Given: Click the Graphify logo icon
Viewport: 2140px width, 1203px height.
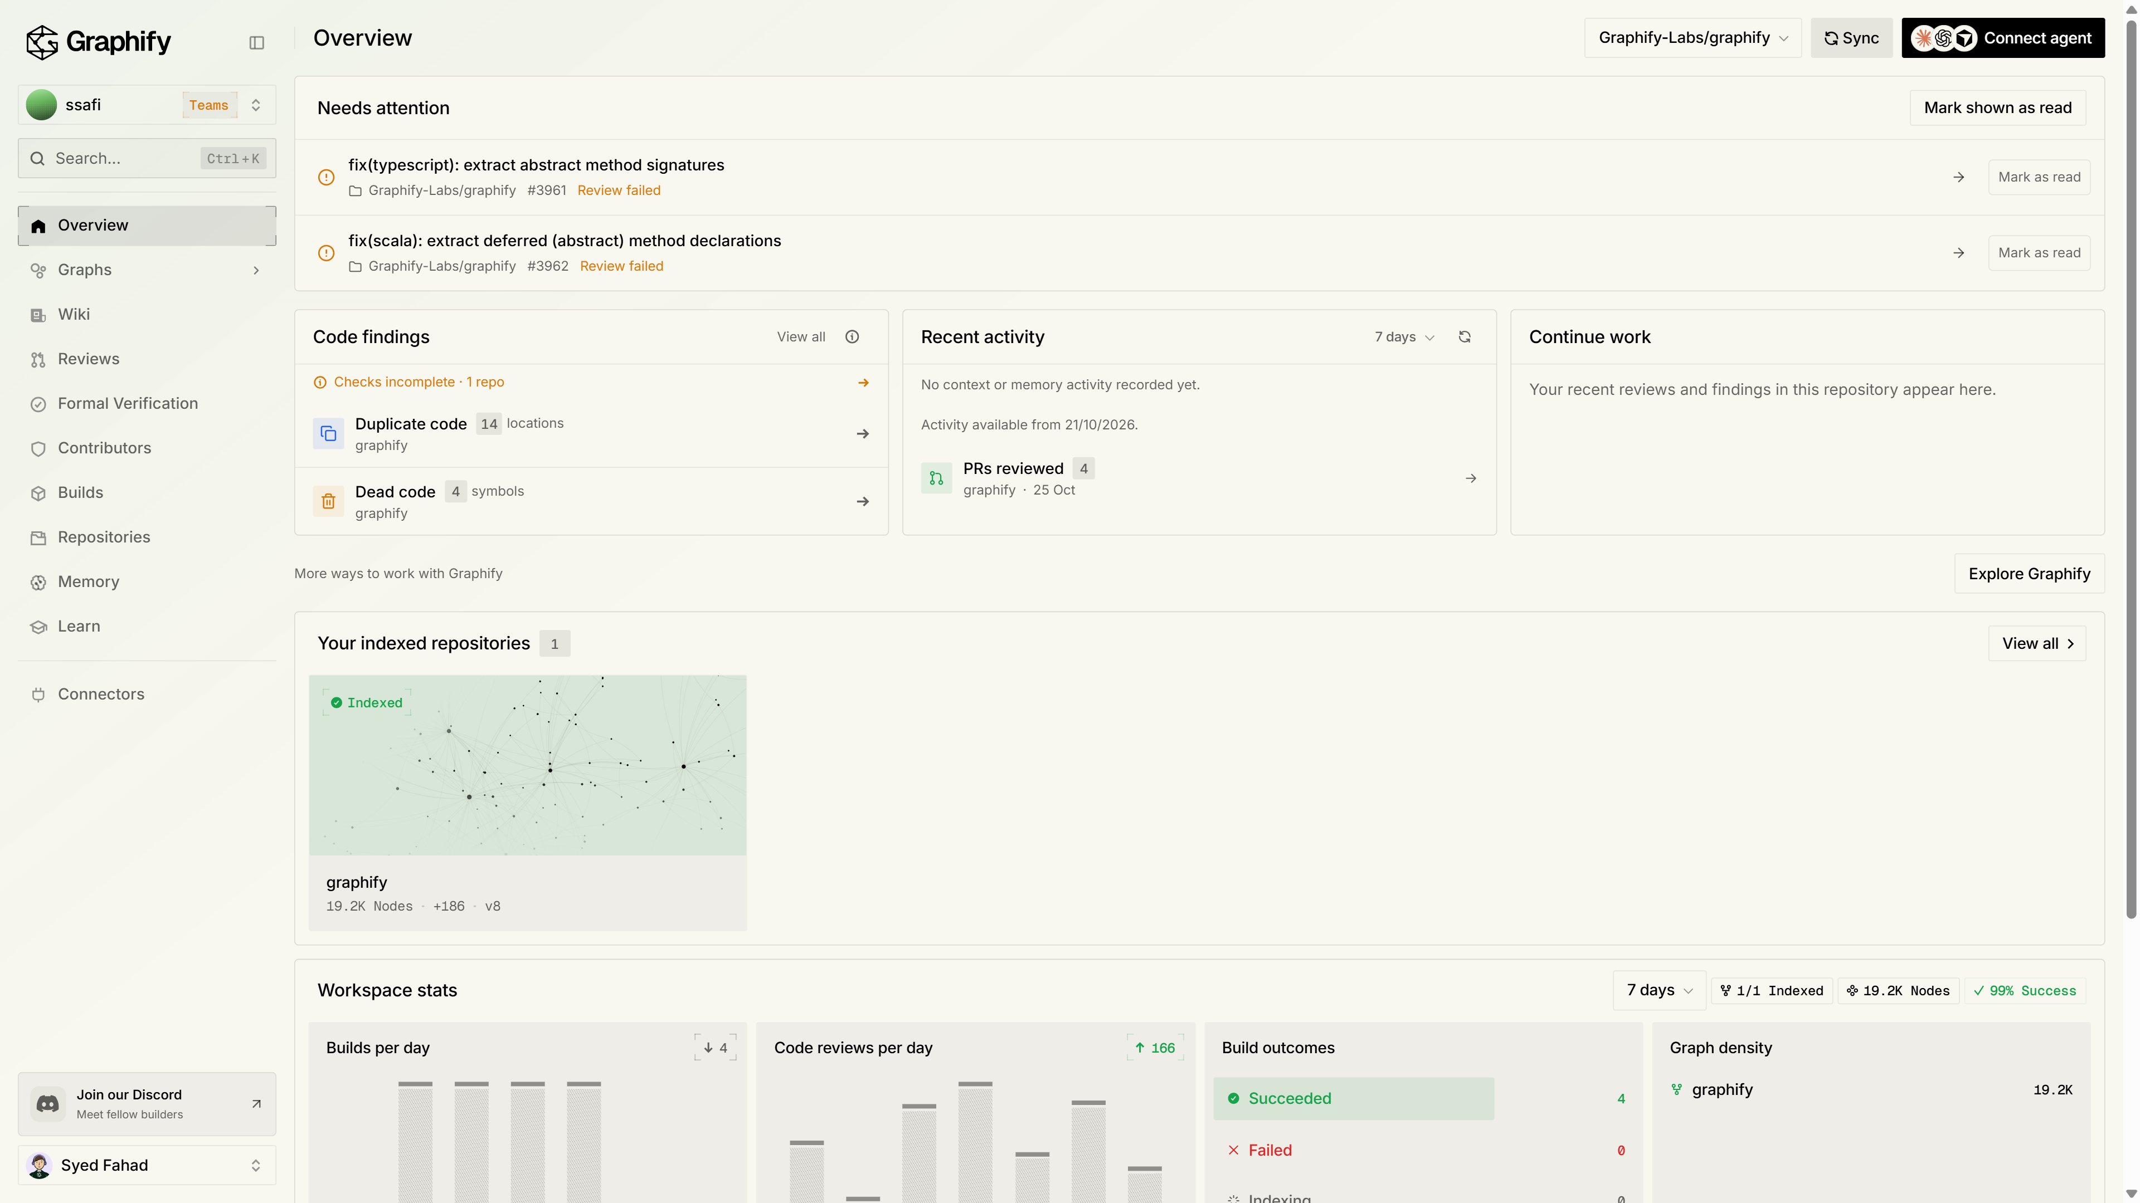Looking at the screenshot, I should coord(42,42).
